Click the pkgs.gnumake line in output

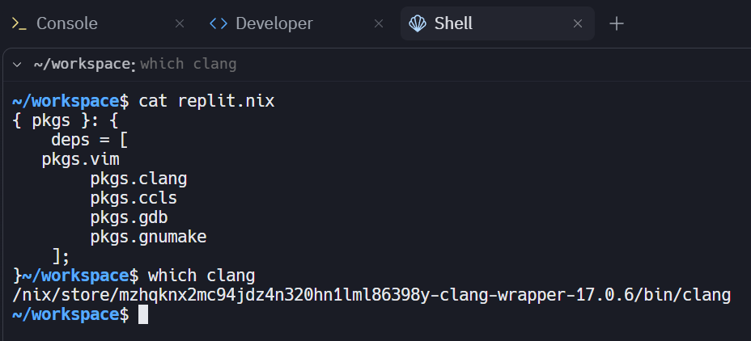pyautogui.click(x=148, y=237)
